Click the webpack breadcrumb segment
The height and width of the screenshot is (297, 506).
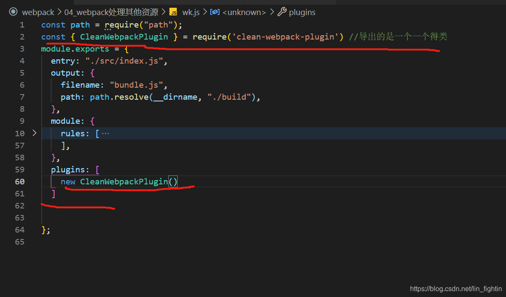(38, 12)
